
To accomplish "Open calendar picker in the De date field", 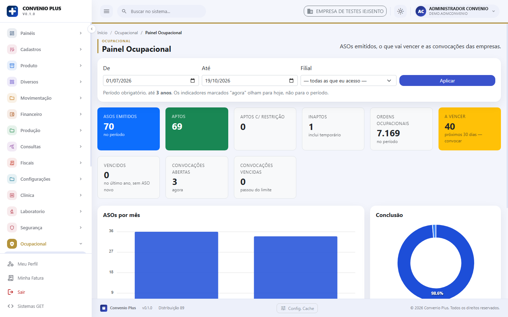I will tap(193, 81).
